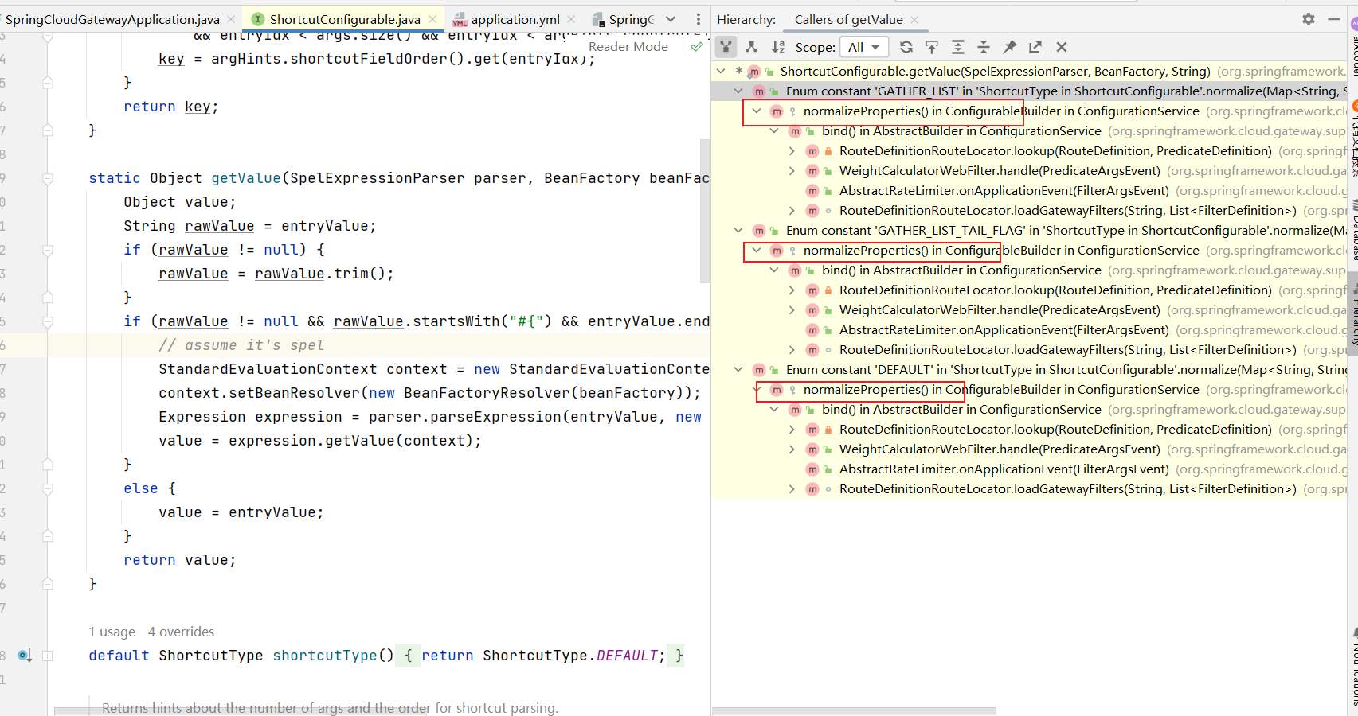This screenshot has width=1358, height=716.
Task: Fold the getValue method in gutter
Action: click(48, 178)
